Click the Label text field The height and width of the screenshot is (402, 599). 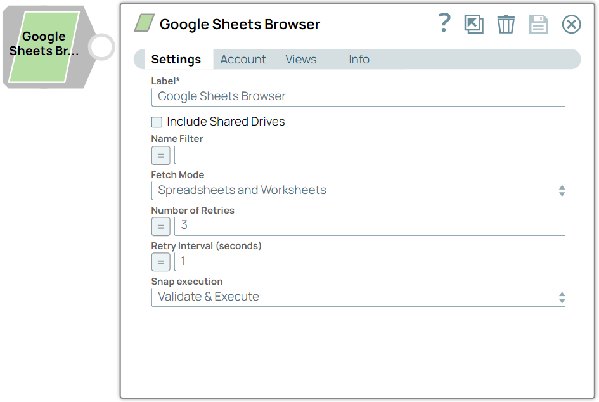[358, 96]
